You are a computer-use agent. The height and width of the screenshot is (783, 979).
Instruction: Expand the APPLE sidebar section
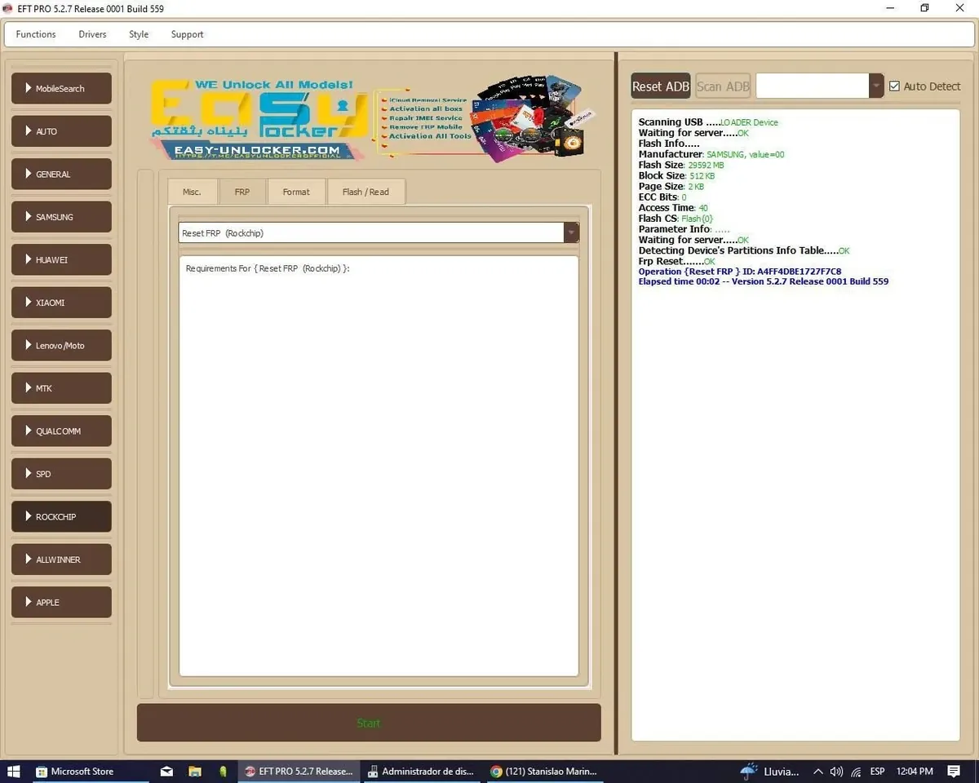(x=62, y=602)
